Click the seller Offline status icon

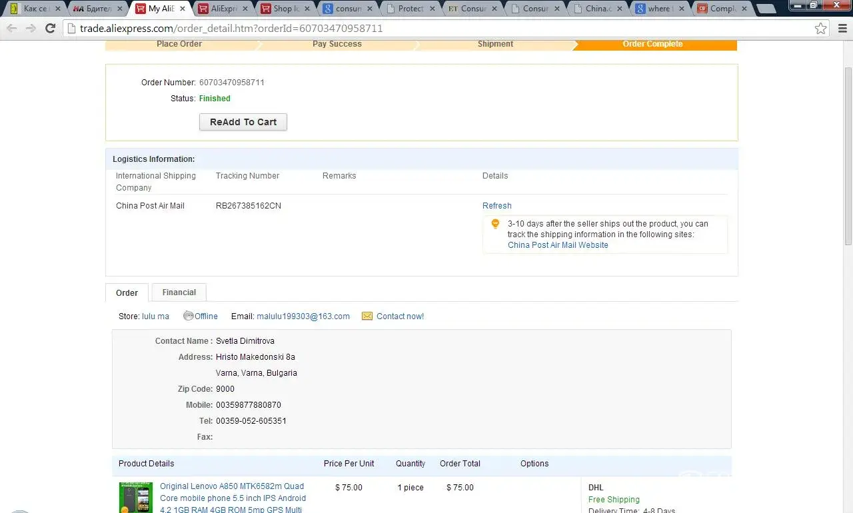[x=189, y=316]
